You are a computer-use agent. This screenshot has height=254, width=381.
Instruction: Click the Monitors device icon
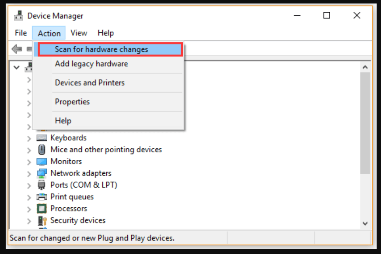click(x=42, y=161)
